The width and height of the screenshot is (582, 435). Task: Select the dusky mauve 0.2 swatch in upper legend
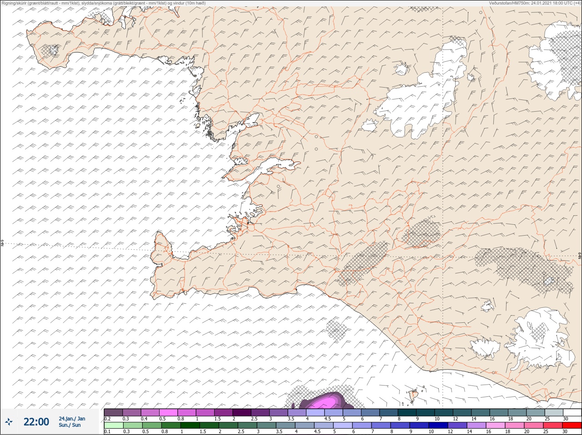pos(113,412)
